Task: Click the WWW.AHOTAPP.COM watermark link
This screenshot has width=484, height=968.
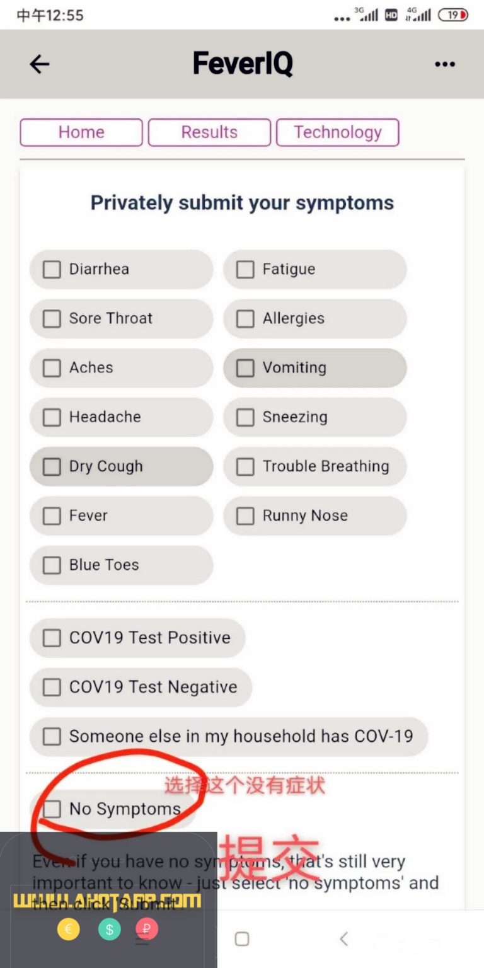Action: [107, 901]
